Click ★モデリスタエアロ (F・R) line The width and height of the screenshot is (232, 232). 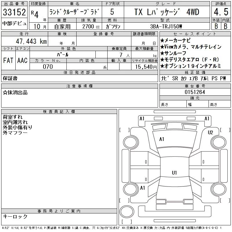(190, 59)
